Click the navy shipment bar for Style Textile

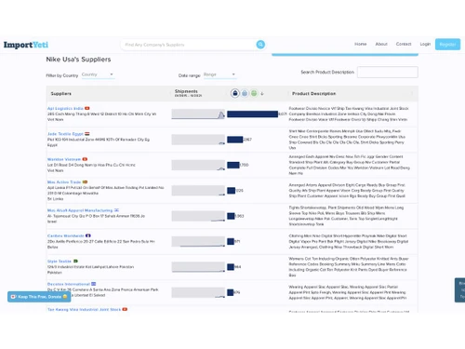(x=231, y=267)
